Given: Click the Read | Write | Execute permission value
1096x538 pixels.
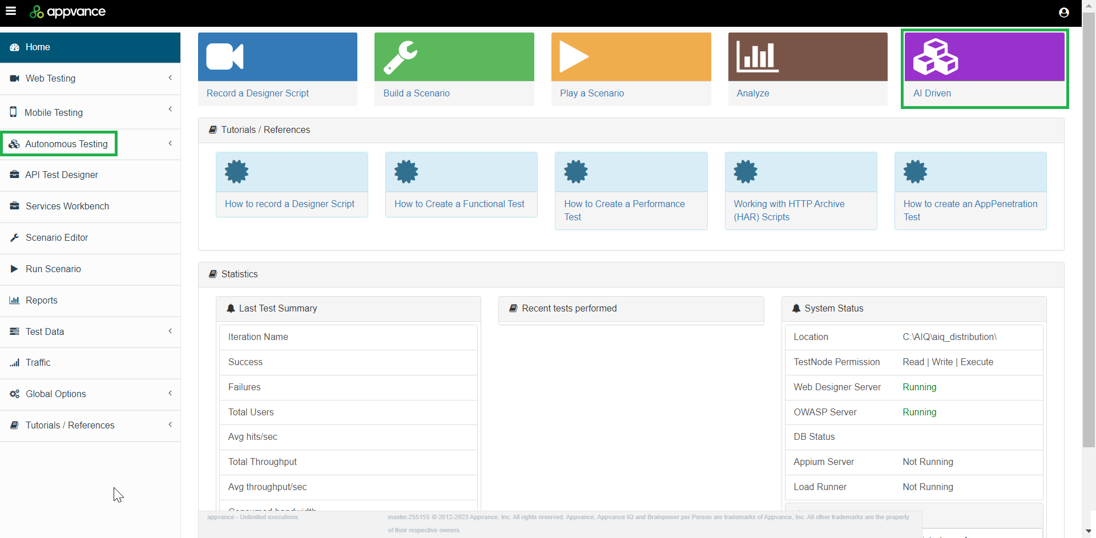Looking at the screenshot, I should coord(948,362).
